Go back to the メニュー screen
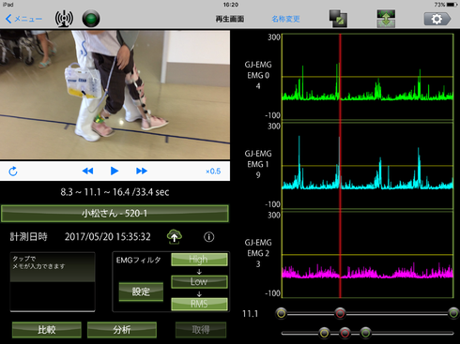Screen dimensions: 460x344 [23, 19]
